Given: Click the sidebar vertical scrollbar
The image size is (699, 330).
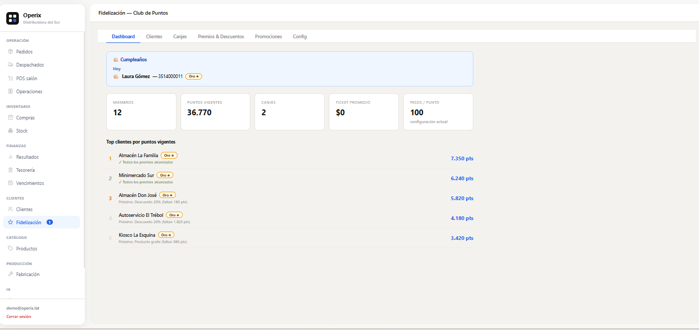Looking at the screenshot, I should 84,149.
